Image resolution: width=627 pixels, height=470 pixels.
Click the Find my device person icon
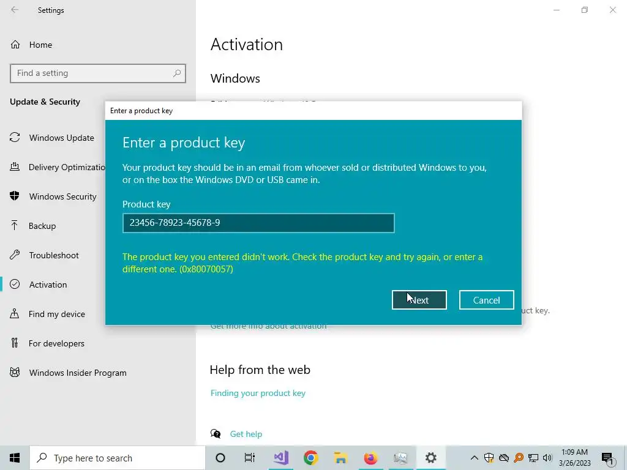(x=15, y=313)
